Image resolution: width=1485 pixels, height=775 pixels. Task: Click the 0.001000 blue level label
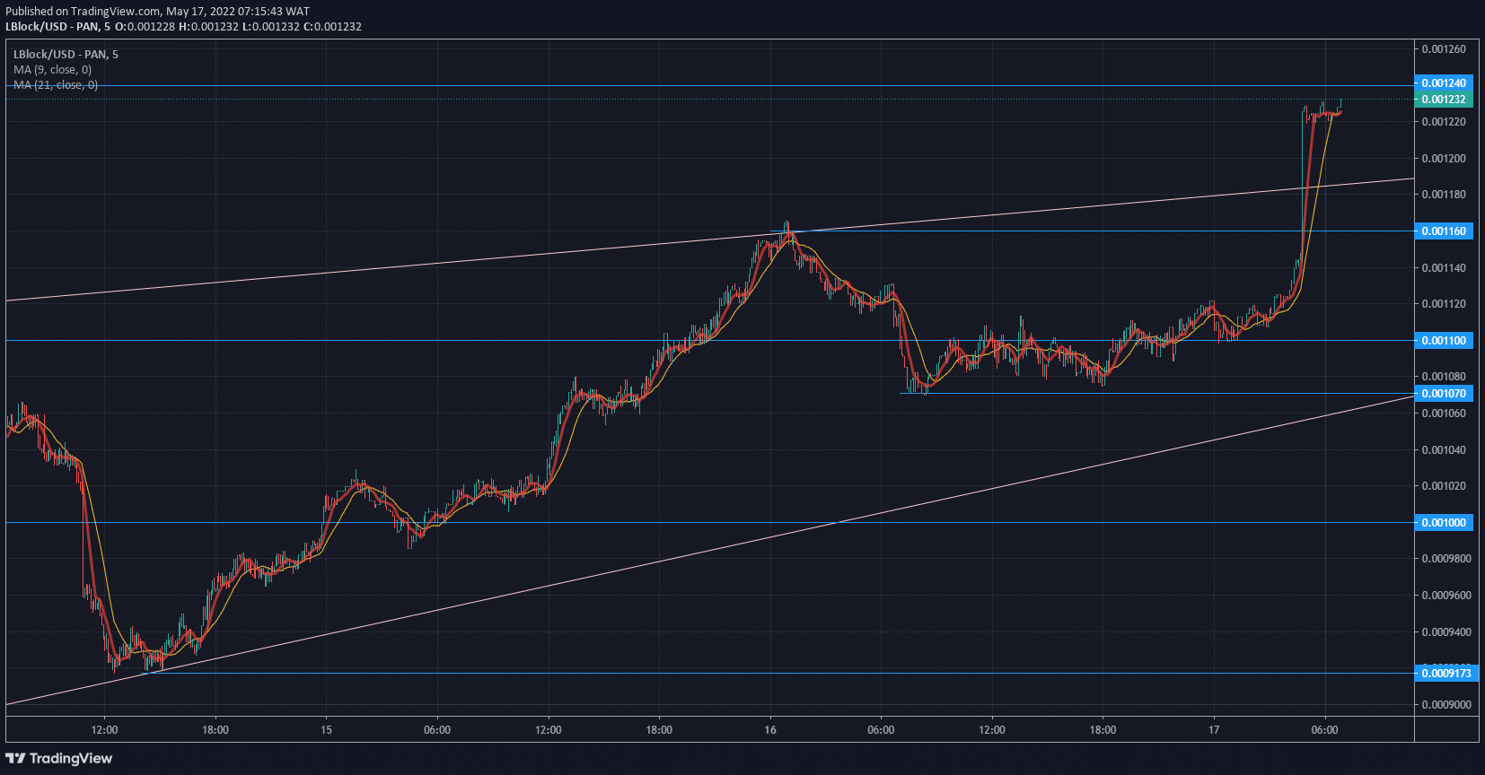point(1444,523)
